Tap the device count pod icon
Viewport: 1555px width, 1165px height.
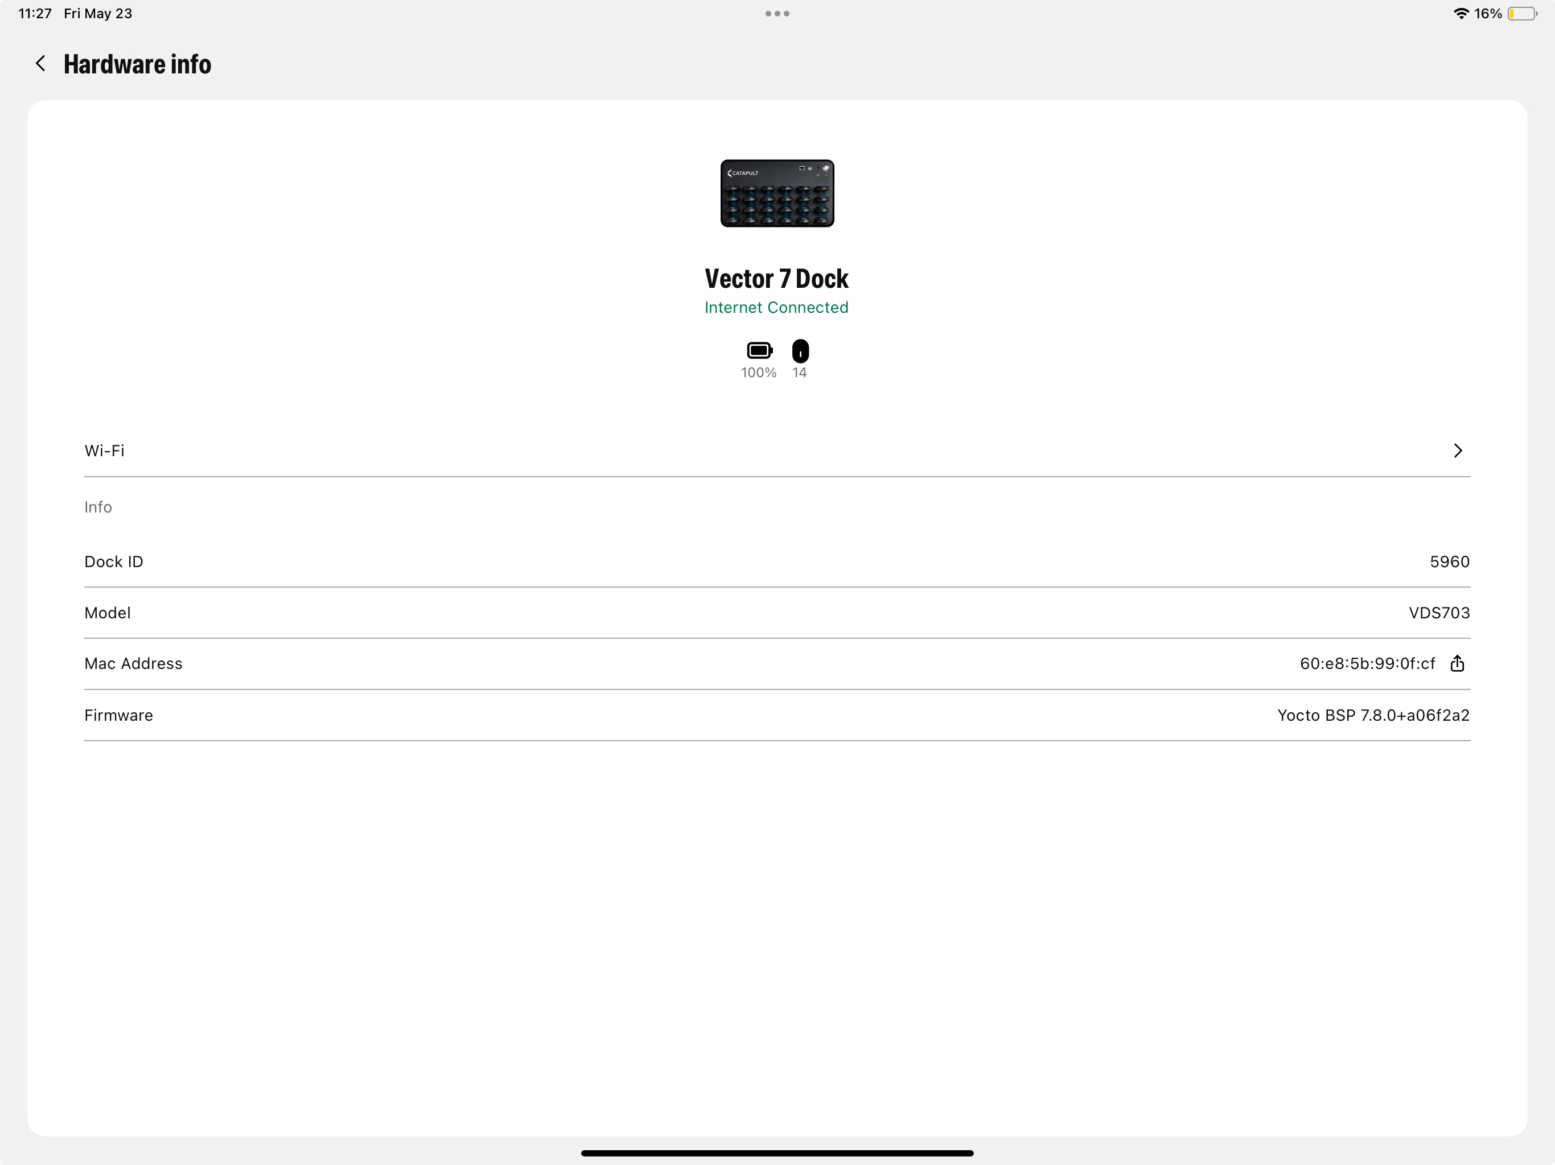coord(800,350)
